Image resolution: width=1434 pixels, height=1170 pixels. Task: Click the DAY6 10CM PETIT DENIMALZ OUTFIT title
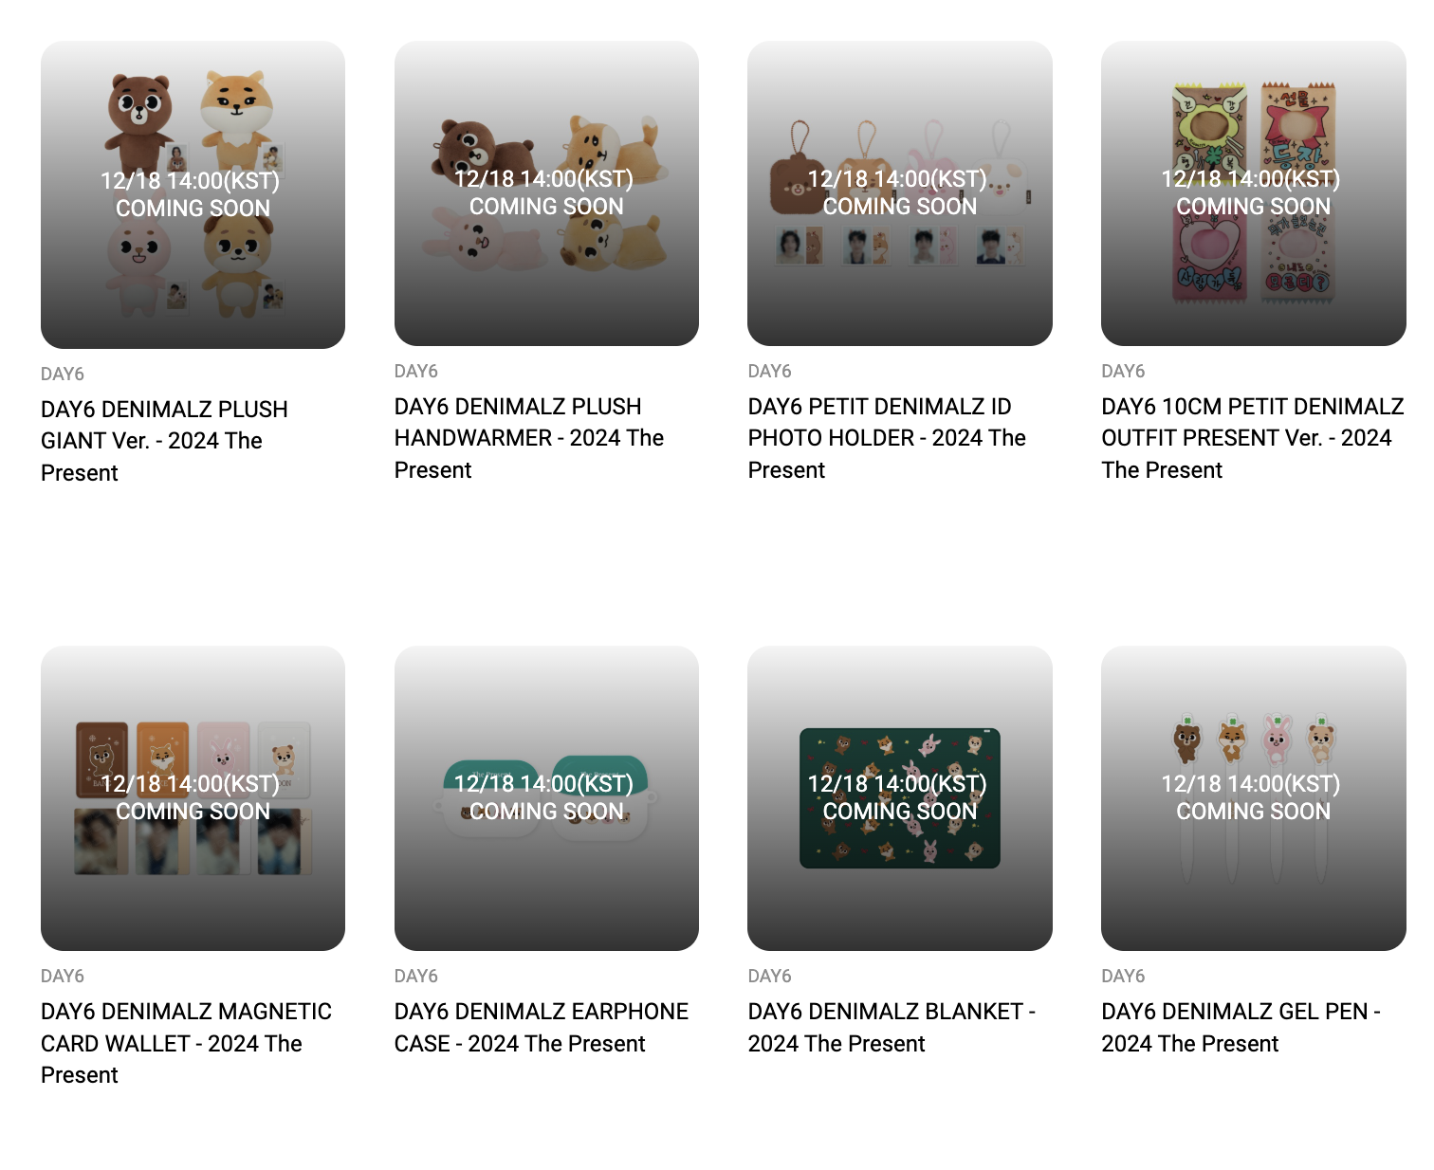1253,438
